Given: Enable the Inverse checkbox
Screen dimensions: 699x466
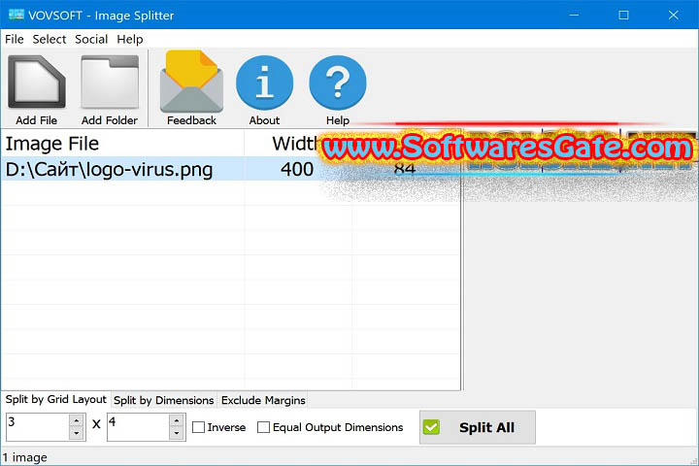Looking at the screenshot, I should (x=198, y=427).
